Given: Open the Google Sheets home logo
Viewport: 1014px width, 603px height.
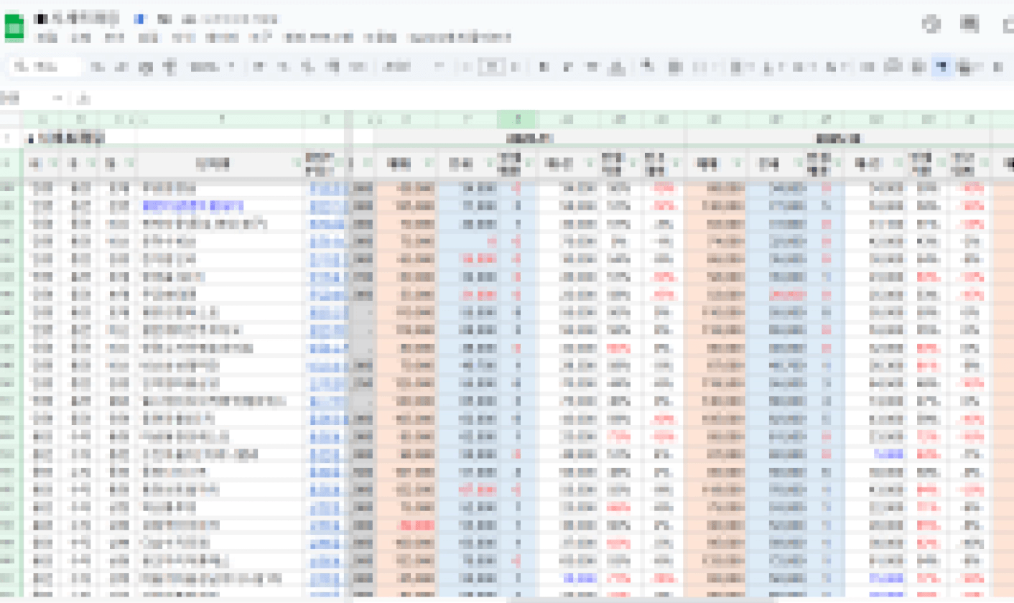Looking at the screenshot, I should point(14,27).
